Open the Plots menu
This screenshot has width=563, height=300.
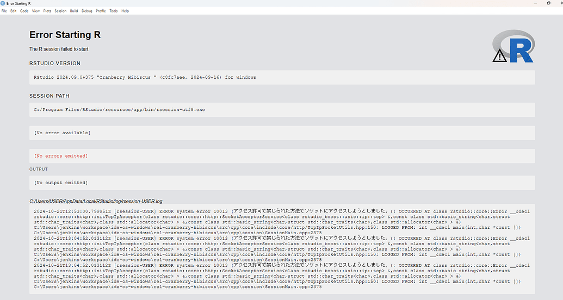click(x=47, y=11)
